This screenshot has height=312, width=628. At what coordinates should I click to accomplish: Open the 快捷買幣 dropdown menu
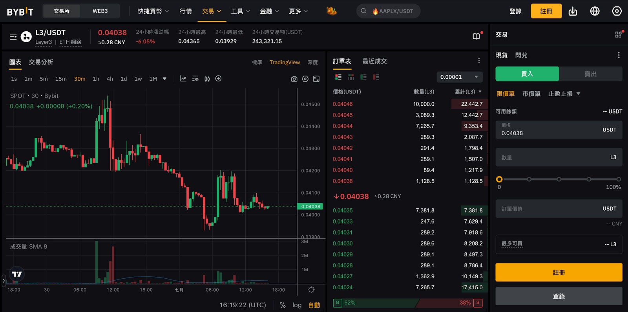(153, 11)
